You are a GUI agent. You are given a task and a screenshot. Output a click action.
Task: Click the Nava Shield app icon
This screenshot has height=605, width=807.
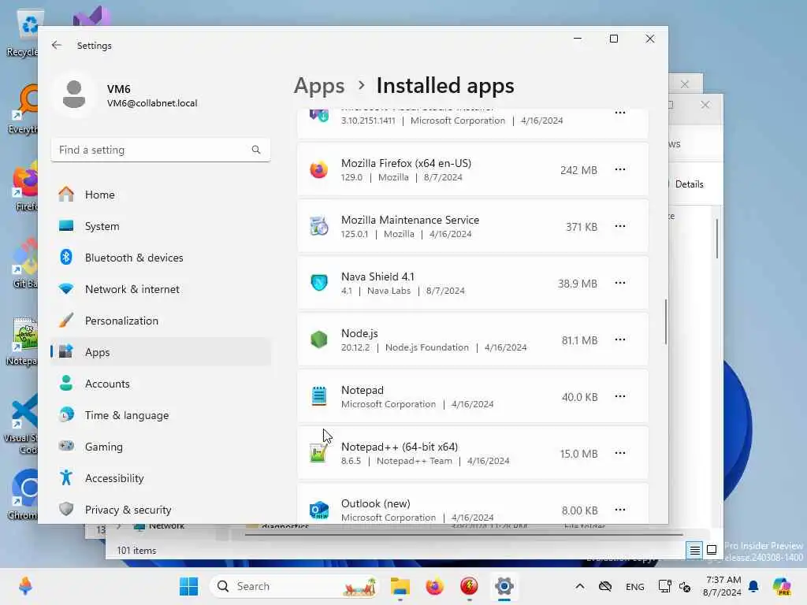point(319,283)
